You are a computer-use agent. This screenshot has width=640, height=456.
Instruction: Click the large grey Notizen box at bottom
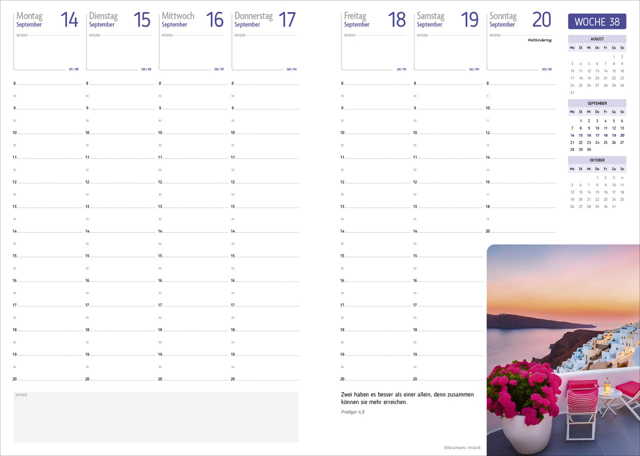[155, 417]
